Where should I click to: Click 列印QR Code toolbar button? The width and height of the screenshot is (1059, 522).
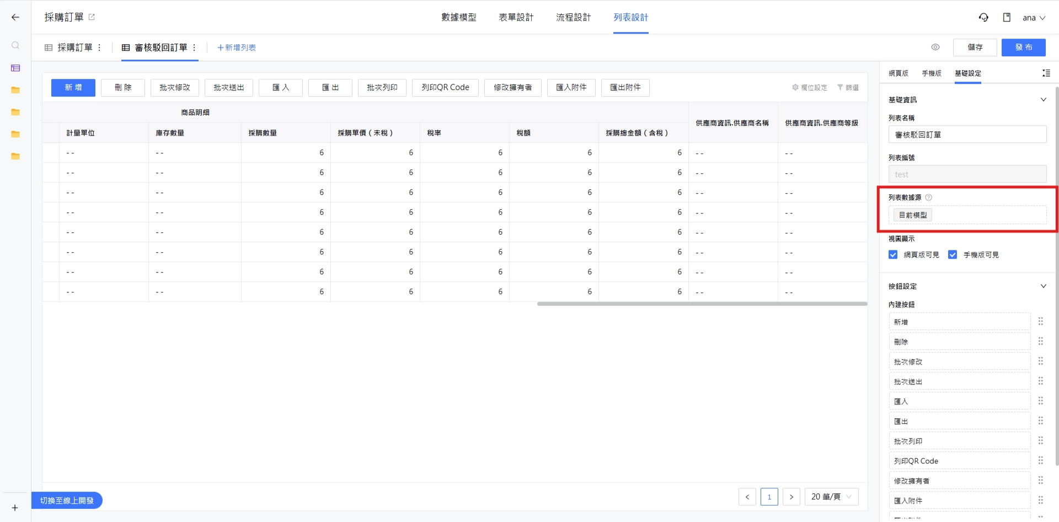pyautogui.click(x=445, y=88)
